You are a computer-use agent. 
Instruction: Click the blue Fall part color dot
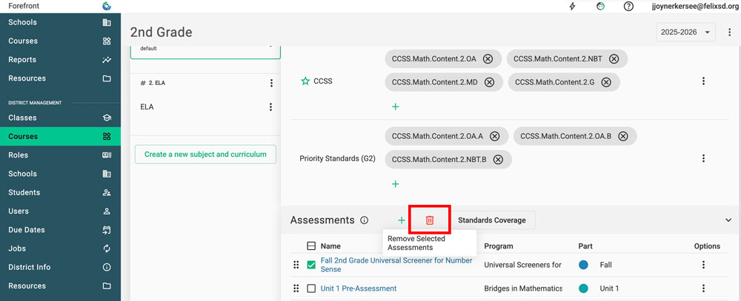583,265
